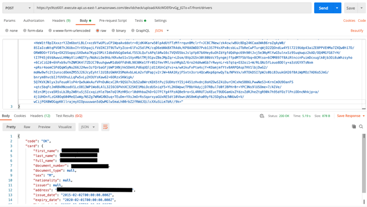Click the "5.19 s" time value
The width and height of the screenshot is (367, 207).
pos(306,116)
